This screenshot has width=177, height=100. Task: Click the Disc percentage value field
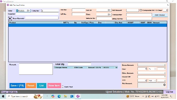(x=142, y=69)
